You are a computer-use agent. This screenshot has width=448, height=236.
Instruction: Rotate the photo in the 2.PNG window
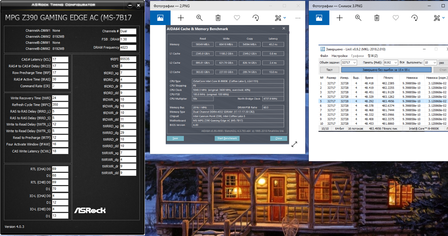pyautogui.click(x=256, y=18)
